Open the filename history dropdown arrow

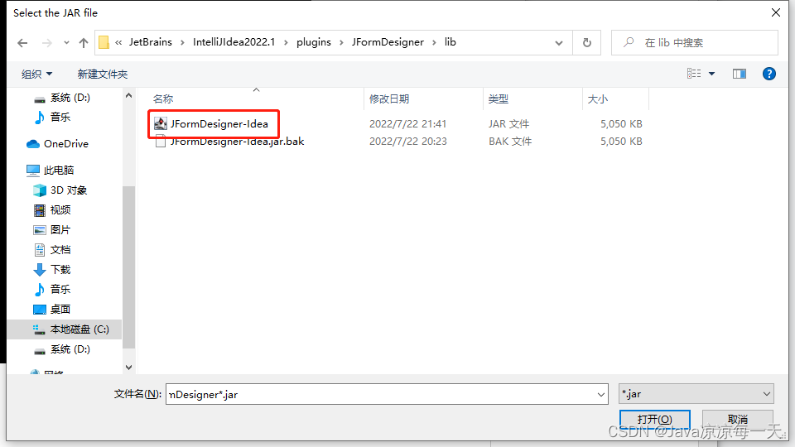[x=601, y=394]
